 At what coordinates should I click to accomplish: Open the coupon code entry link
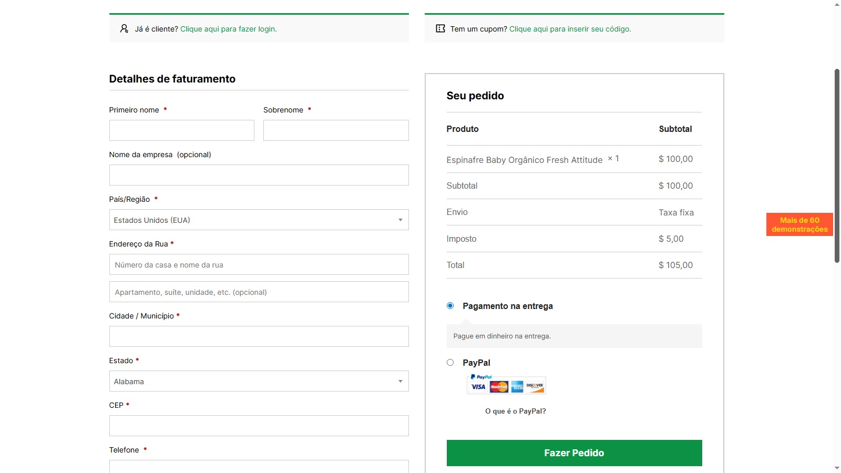tap(570, 29)
